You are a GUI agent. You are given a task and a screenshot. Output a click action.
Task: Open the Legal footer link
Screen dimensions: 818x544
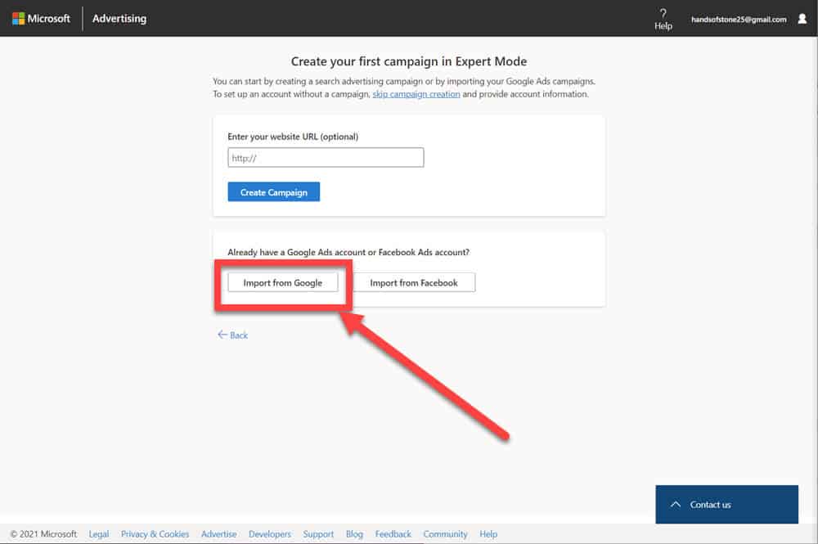click(99, 534)
